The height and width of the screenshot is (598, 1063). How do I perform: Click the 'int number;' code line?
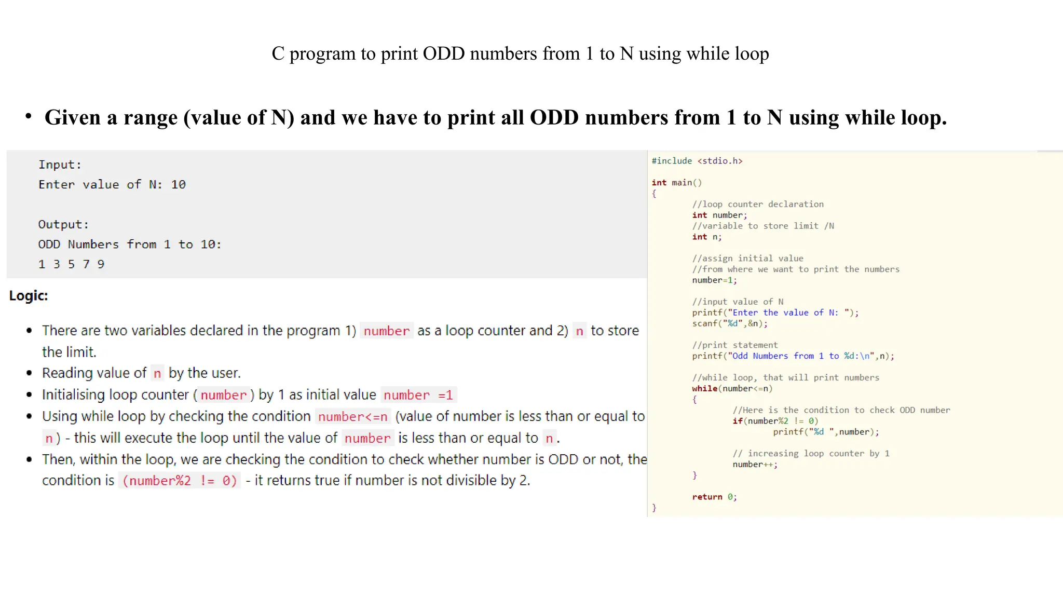pos(719,215)
